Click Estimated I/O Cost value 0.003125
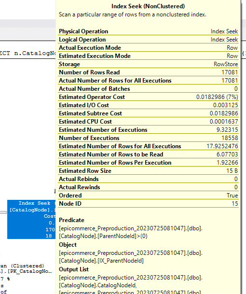This screenshot has width=246, height=294. (225, 105)
